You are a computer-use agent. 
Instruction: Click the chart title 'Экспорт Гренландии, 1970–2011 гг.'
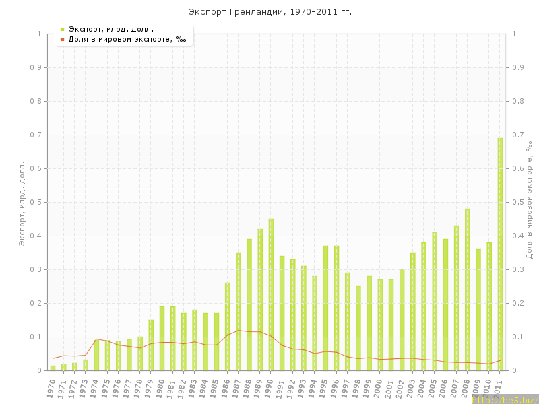269,12
